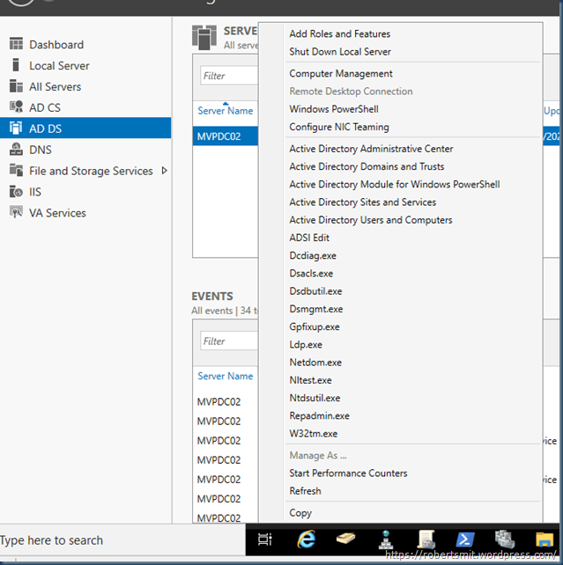
Task: Sort events by Server Name column
Action: [x=225, y=376]
